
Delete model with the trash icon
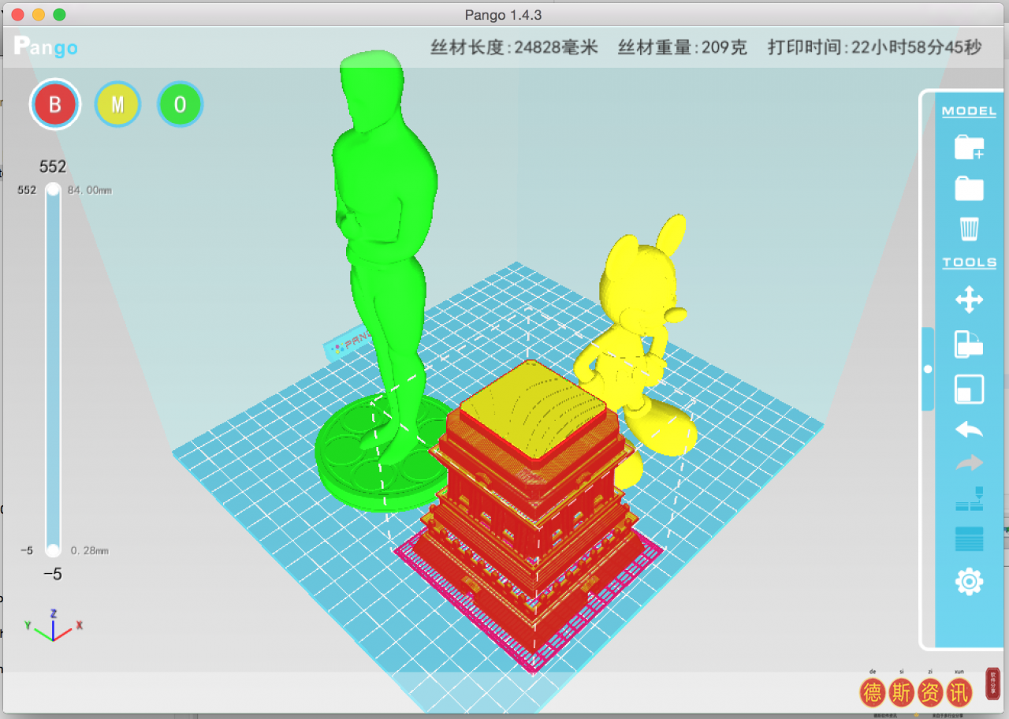coord(969,229)
